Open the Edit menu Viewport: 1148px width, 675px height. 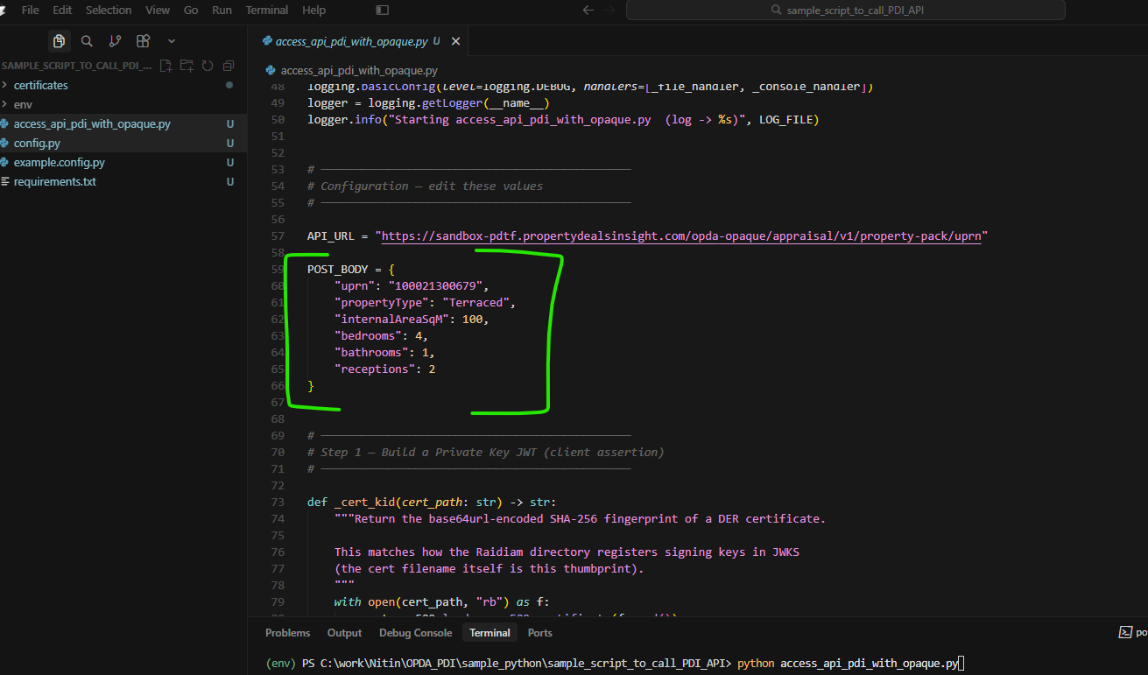pos(62,11)
